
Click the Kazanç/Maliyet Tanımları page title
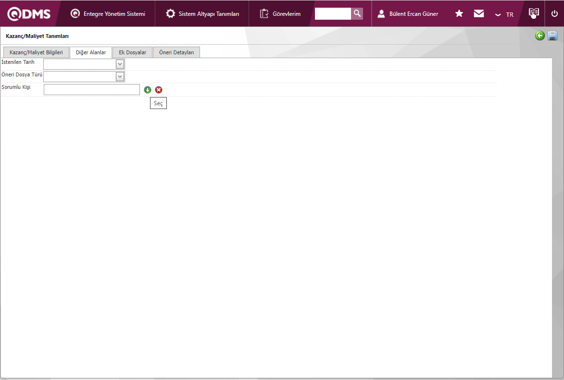(37, 37)
